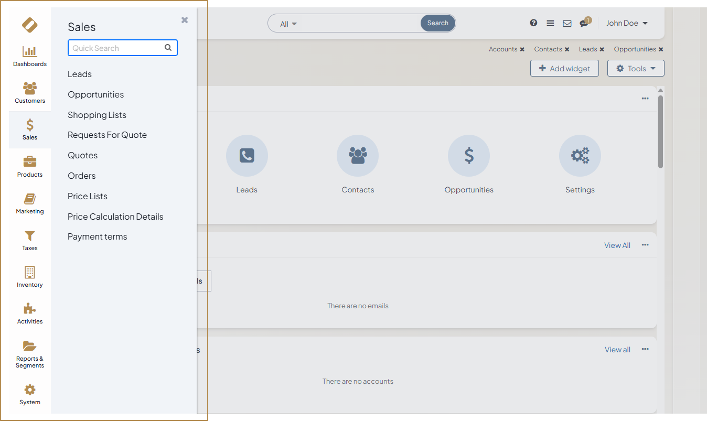
Task: Click the Leads phone launchpad icon
Action: click(x=247, y=156)
